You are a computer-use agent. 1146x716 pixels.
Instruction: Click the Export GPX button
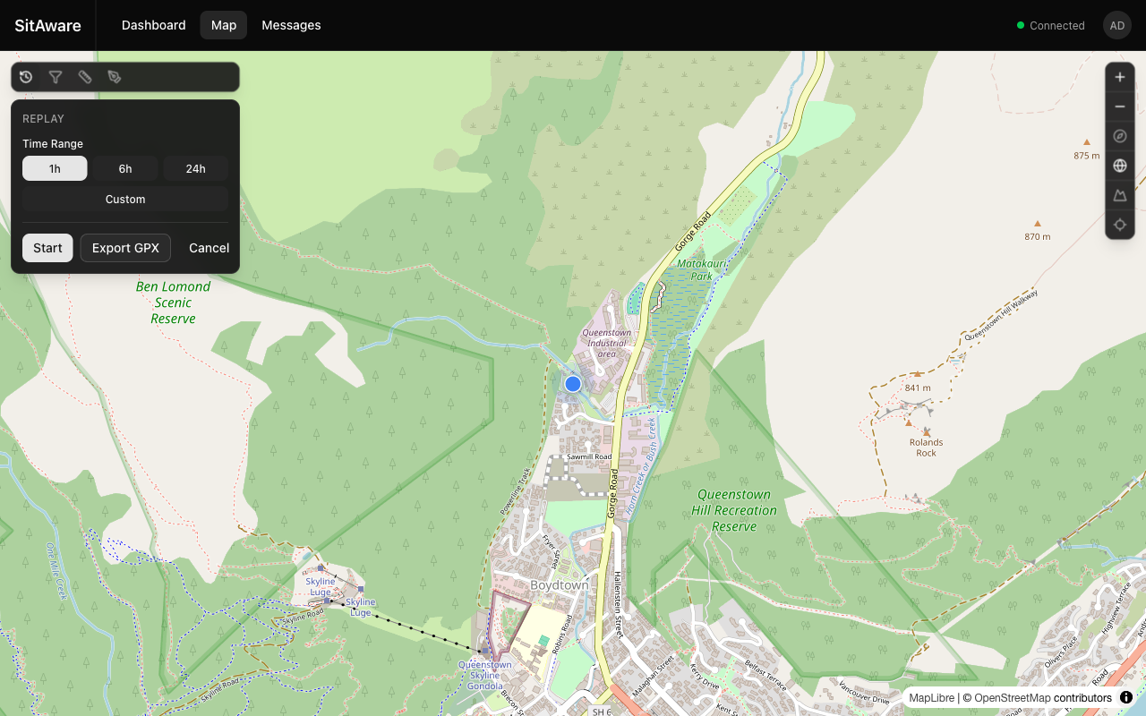(125, 248)
